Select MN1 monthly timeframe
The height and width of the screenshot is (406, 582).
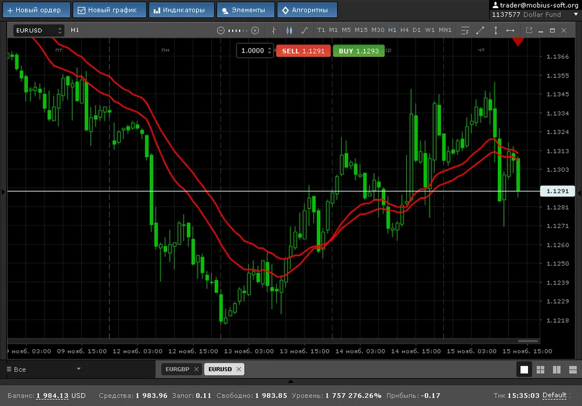(x=445, y=30)
